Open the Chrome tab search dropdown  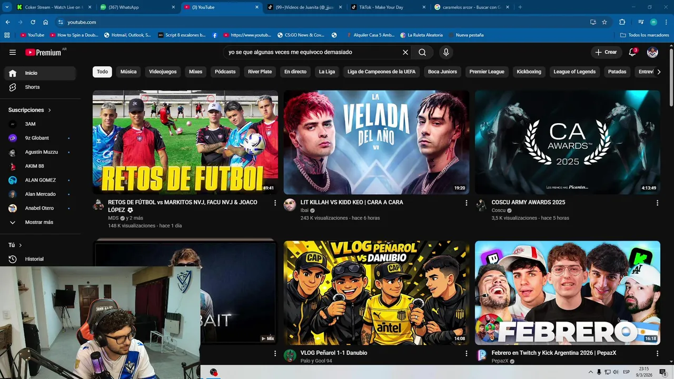[7, 7]
